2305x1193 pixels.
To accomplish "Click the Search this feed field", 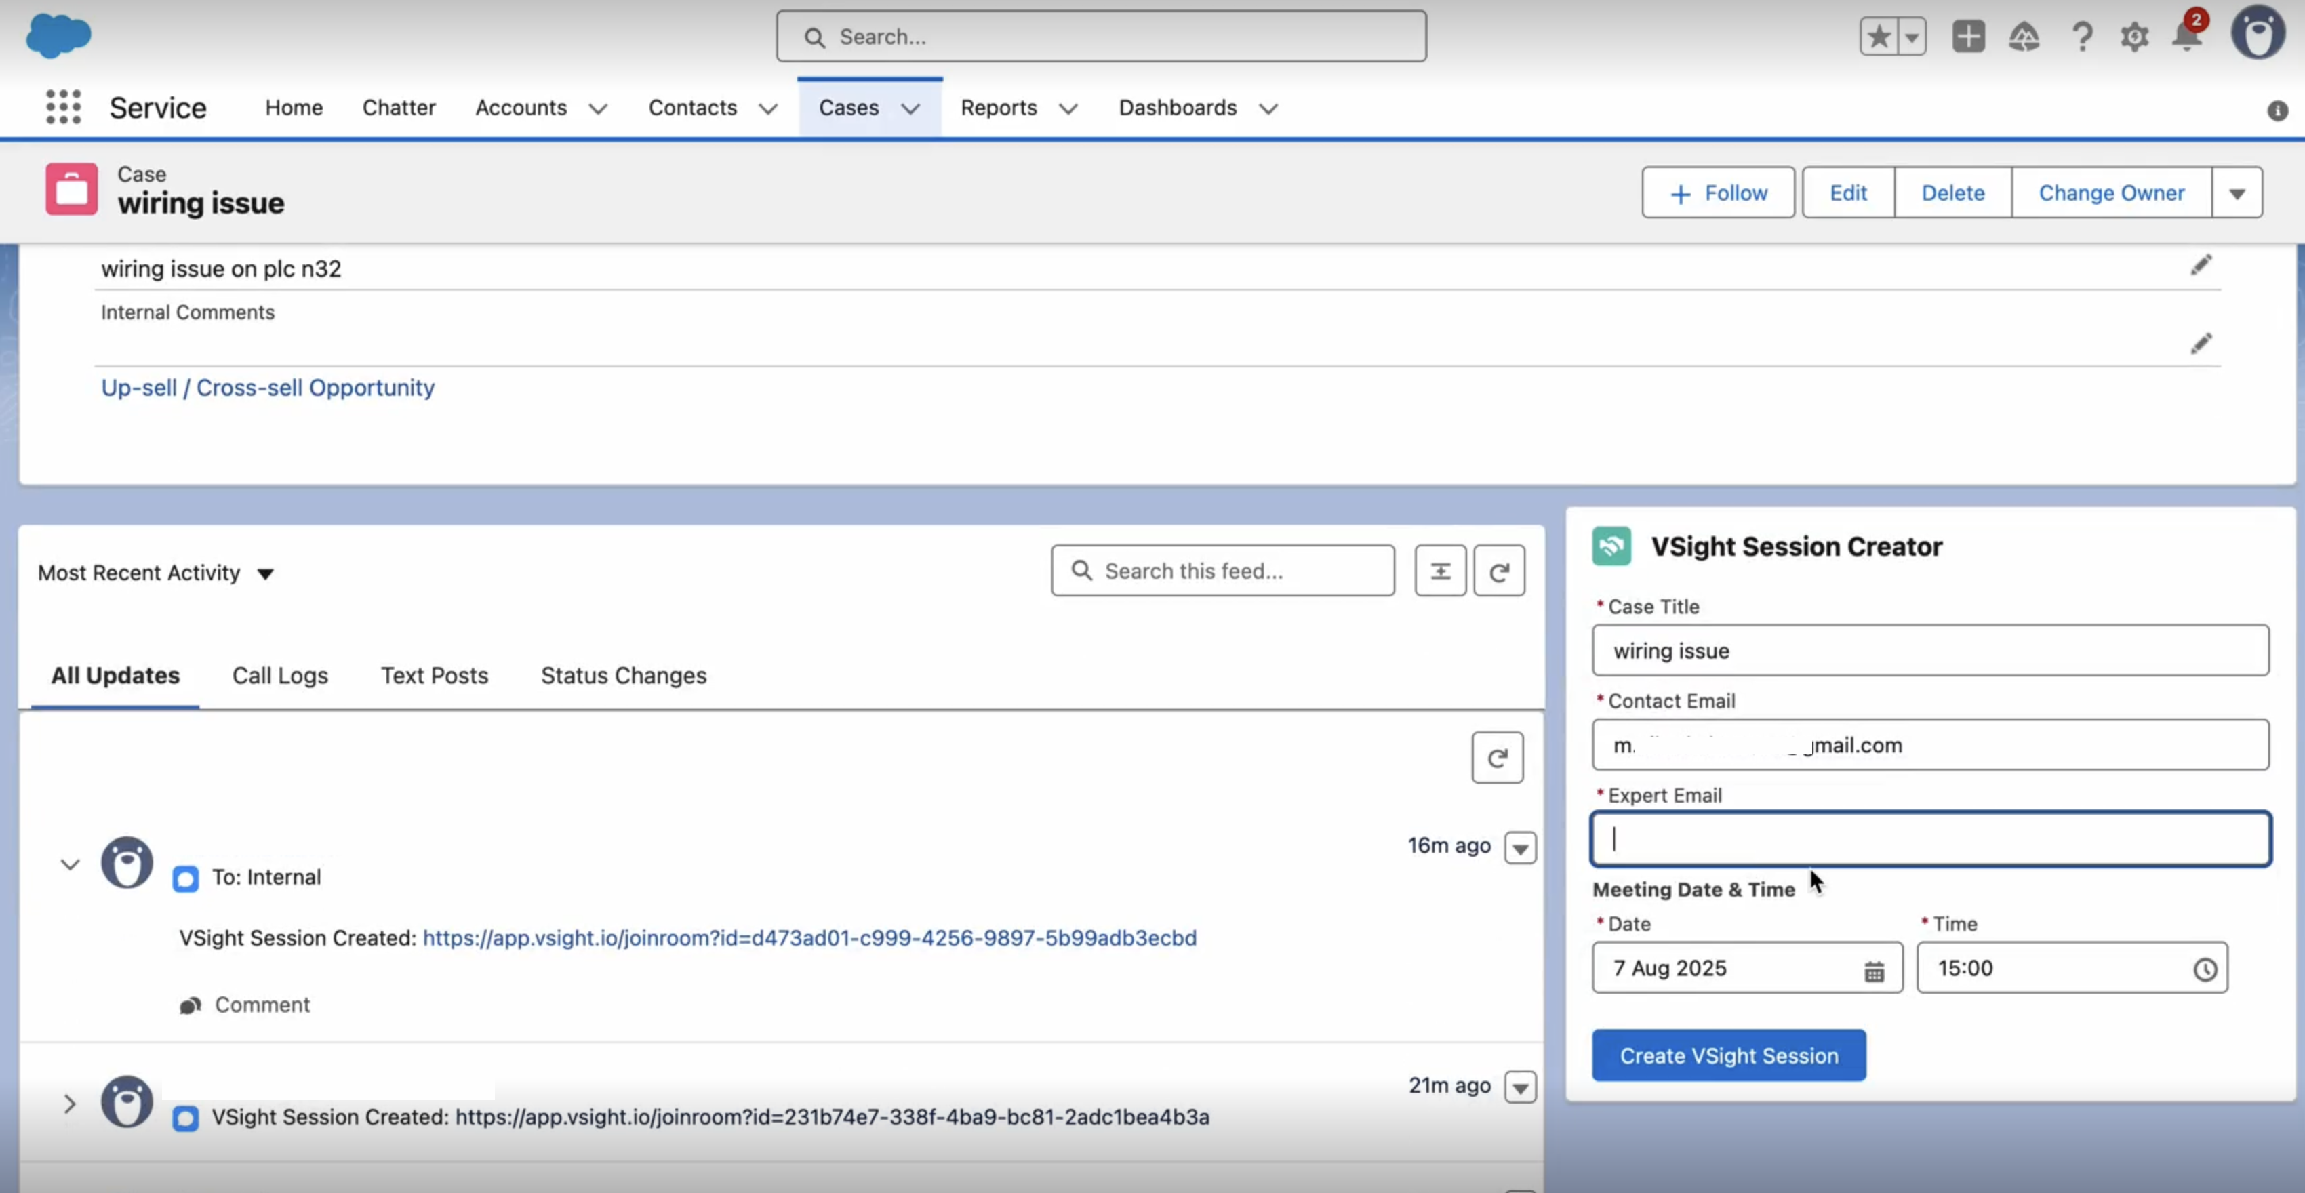I will pos(1222,571).
